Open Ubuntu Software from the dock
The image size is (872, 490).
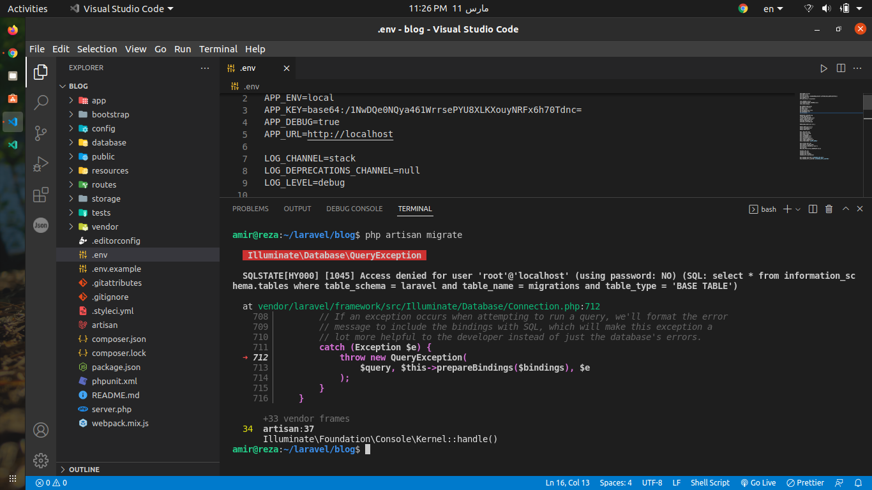(x=13, y=99)
